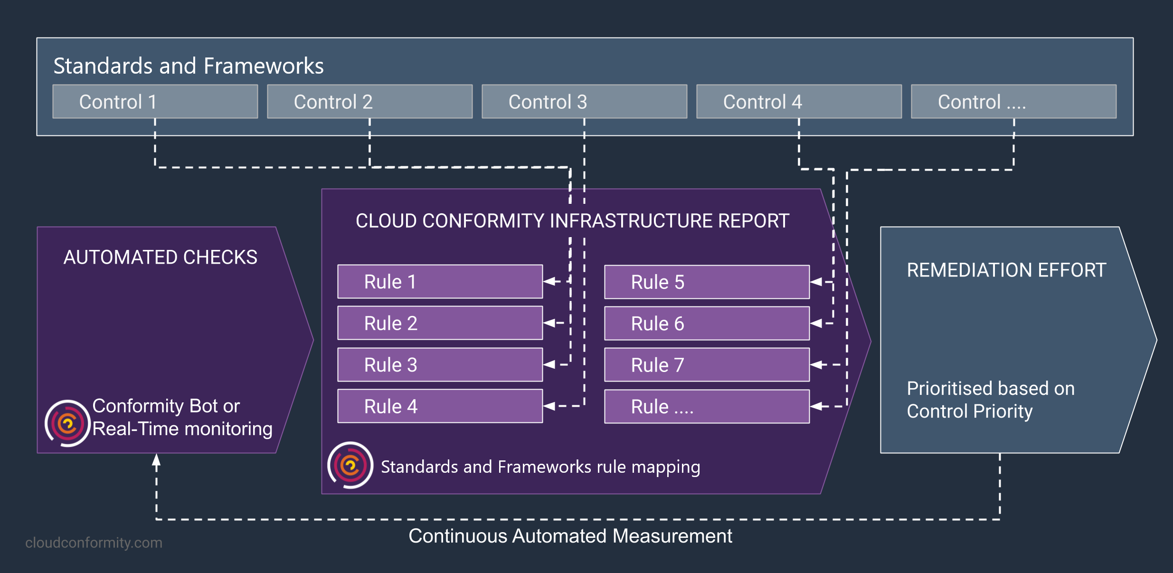The height and width of the screenshot is (573, 1173).
Task: Select the Control 1 box
Action: click(155, 102)
